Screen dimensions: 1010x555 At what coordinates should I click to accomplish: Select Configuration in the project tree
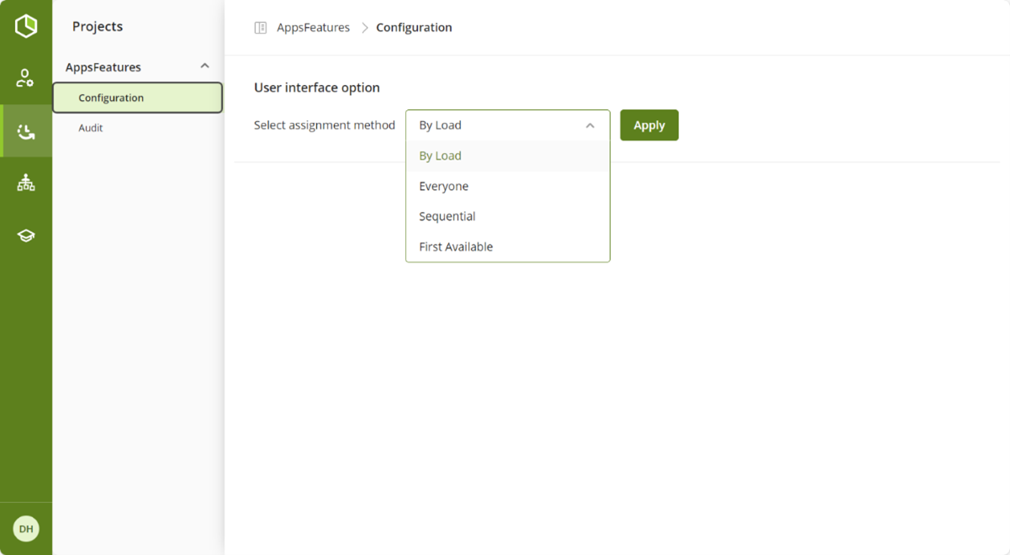click(138, 98)
